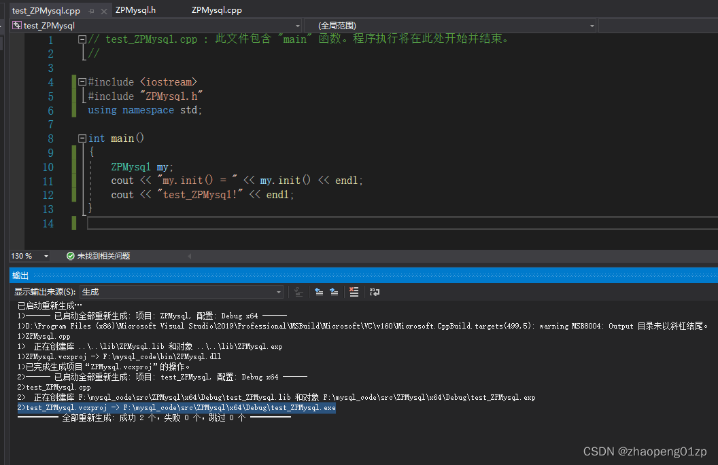Click line number 10 in the gutter
This screenshot has height=465, width=718.
[48, 167]
